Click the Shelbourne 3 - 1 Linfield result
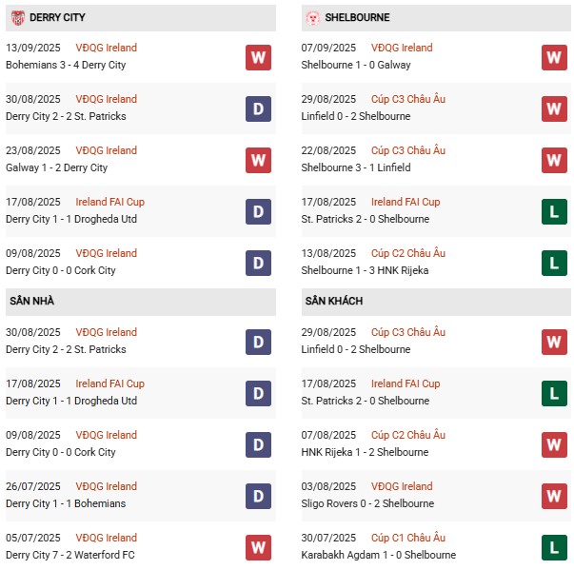 click(356, 167)
